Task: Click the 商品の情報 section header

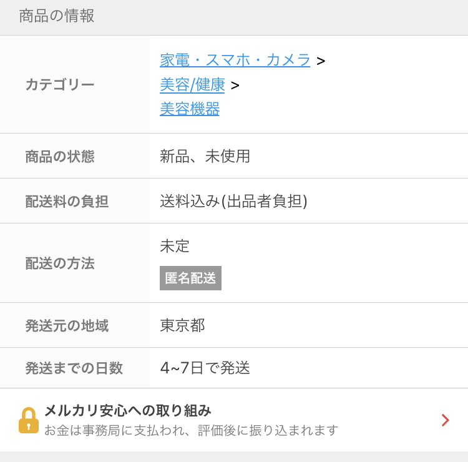Action: pyautogui.click(x=57, y=16)
